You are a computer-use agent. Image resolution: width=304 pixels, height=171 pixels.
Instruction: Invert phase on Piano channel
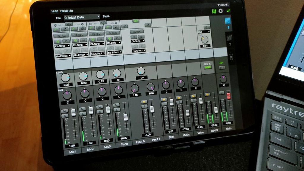point(116,27)
